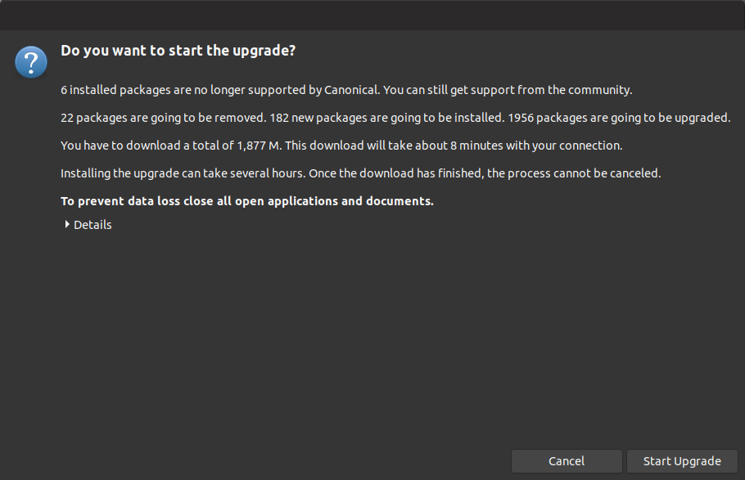Expand the Details disclosure triangle
745x480 pixels.
pyautogui.click(x=67, y=225)
